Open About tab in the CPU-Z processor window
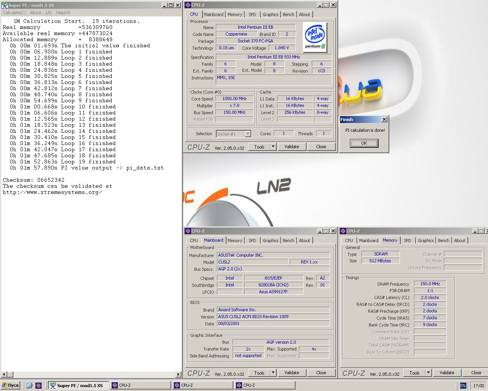The width and height of the screenshot is (488, 391). [x=305, y=15]
